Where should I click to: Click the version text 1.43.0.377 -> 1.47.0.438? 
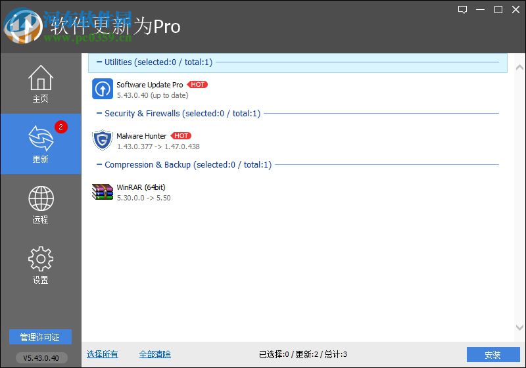(158, 147)
